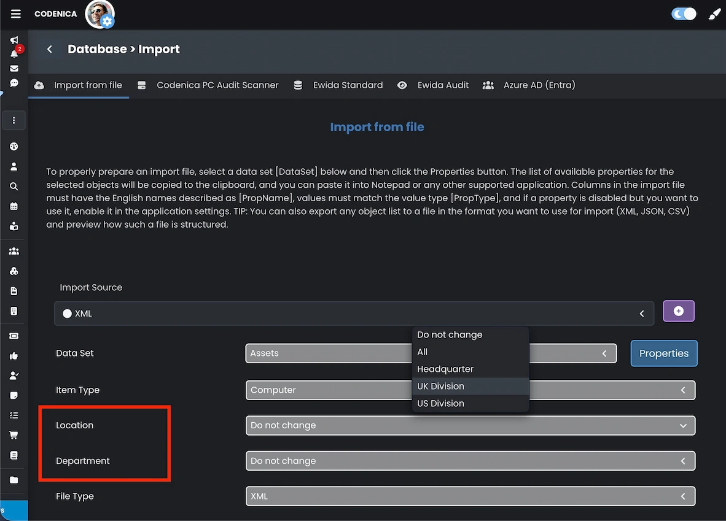
Task: Click the user profile icon in sidebar
Action: coord(14,166)
